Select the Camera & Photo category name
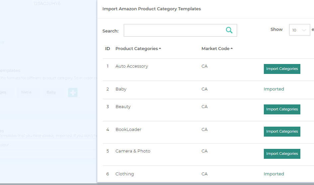The height and width of the screenshot is (185, 314). click(133, 151)
